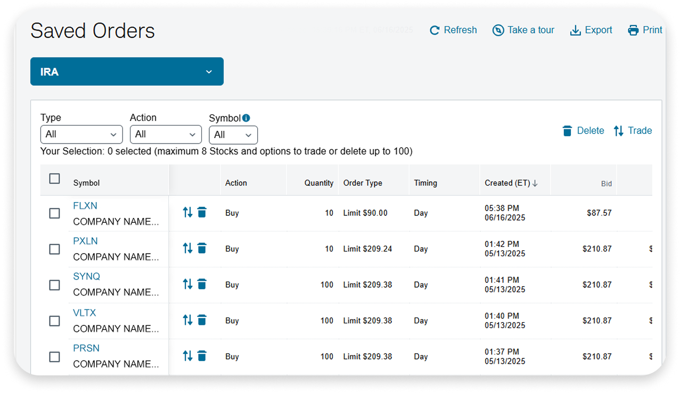This screenshot has height=394, width=680.
Task: Toggle the select-all checkbox in header
Action: coord(54,179)
